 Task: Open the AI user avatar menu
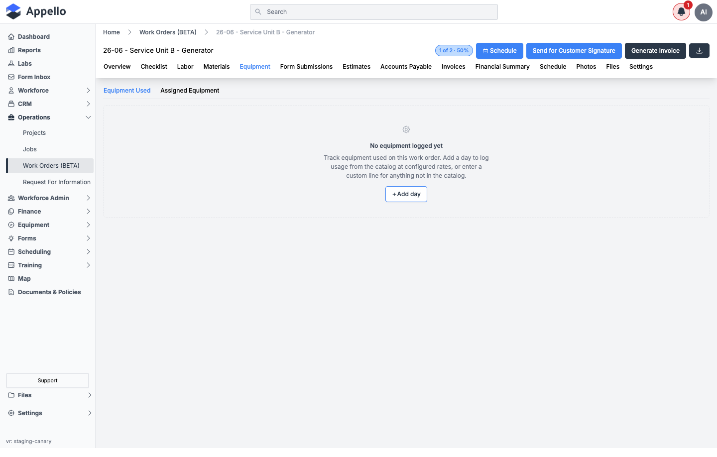pyautogui.click(x=704, y=12)
